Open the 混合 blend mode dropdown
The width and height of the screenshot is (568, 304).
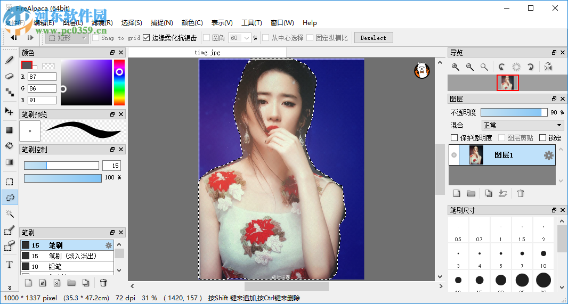(x=523, y=125)
